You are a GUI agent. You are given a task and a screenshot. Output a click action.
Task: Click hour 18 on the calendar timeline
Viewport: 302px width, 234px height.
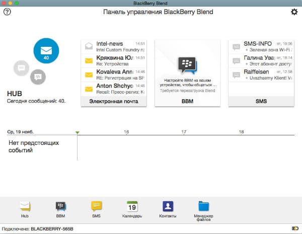tap(241, 132)
